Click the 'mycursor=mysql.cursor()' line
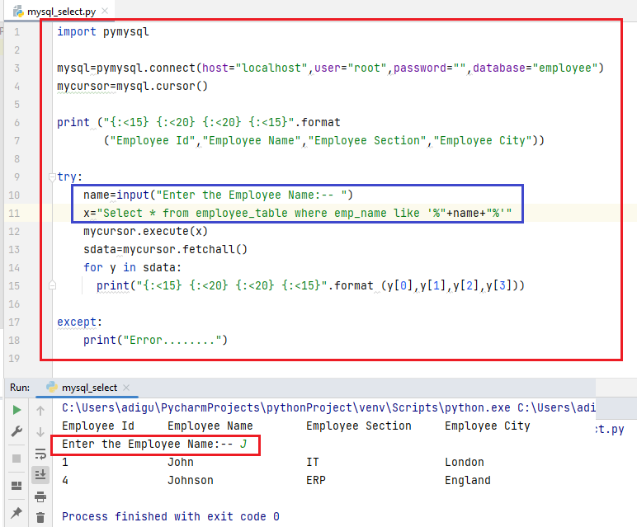The image size is (637, 527). click(133, 86)
